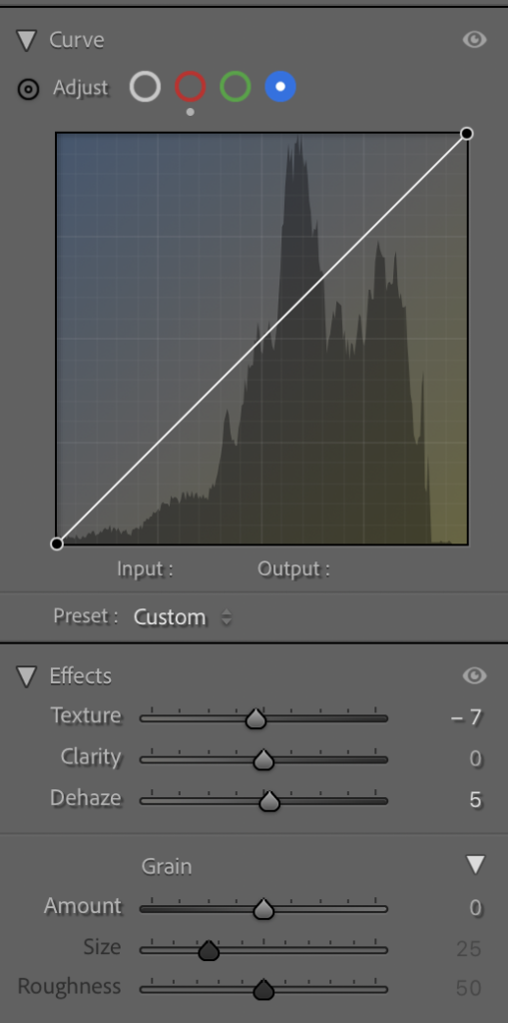Click the Grain Amount slider handle
The height and width of the screenshot is (1023, 508).
(x=263, y=909)
